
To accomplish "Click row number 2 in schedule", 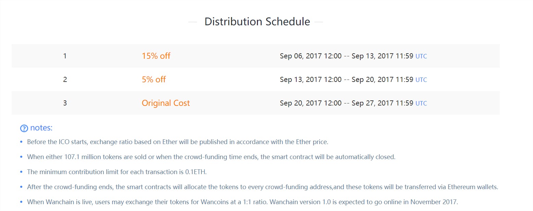I will tap(65, 80).
